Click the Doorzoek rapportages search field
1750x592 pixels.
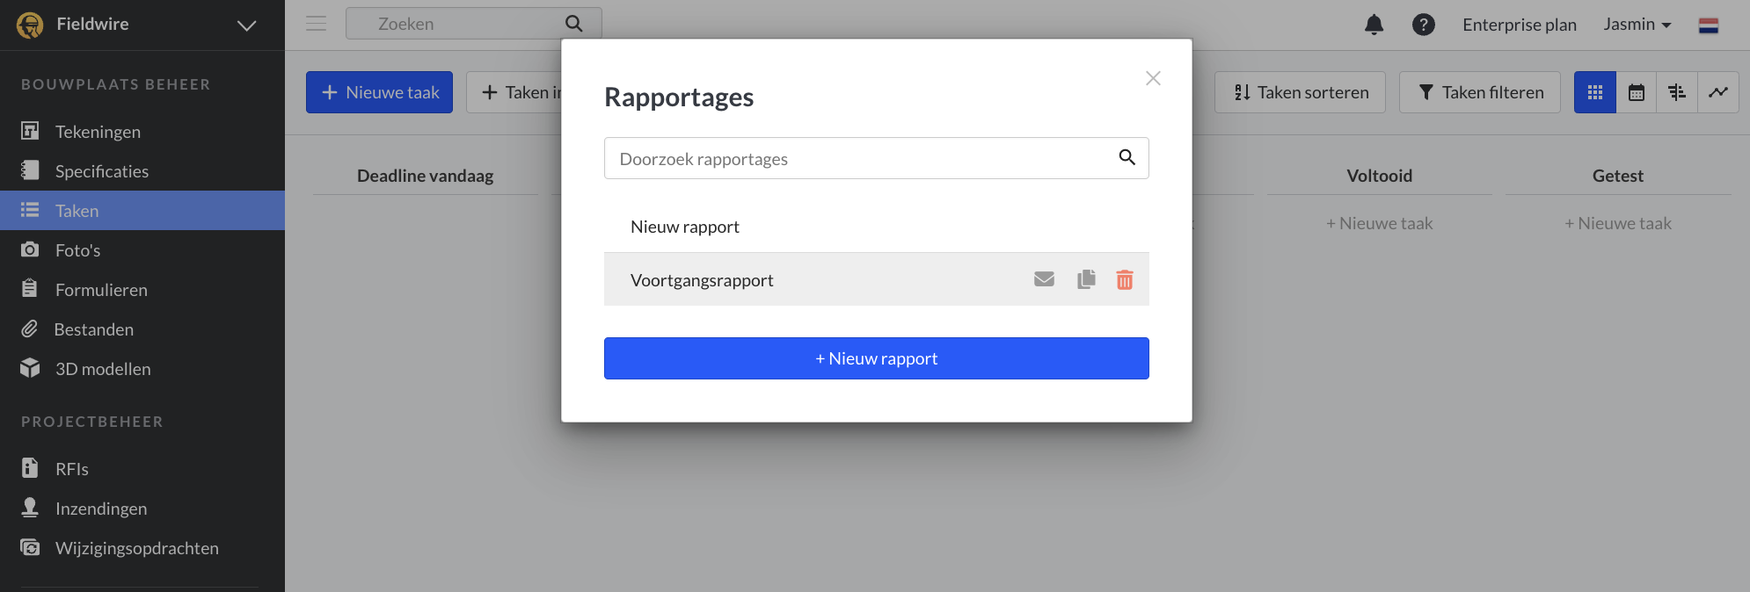(862, 159)
